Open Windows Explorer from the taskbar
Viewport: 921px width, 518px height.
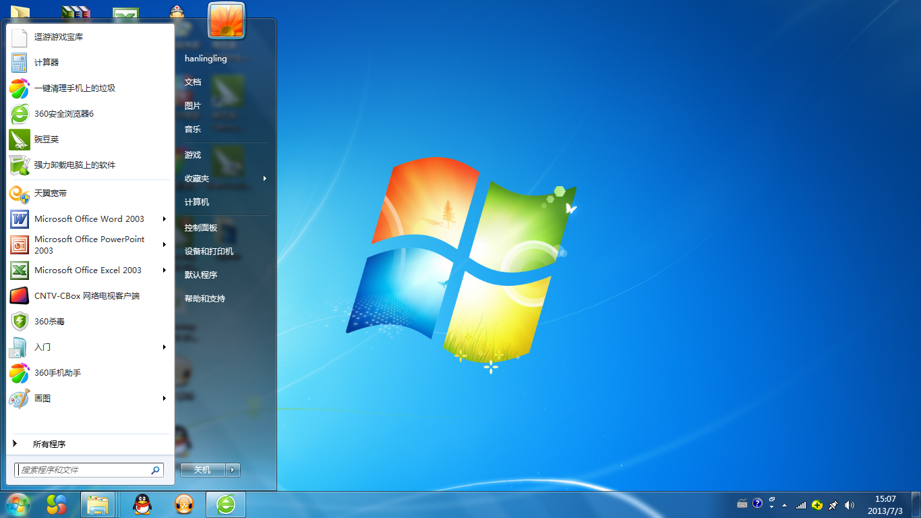click(x=98, y=505)
